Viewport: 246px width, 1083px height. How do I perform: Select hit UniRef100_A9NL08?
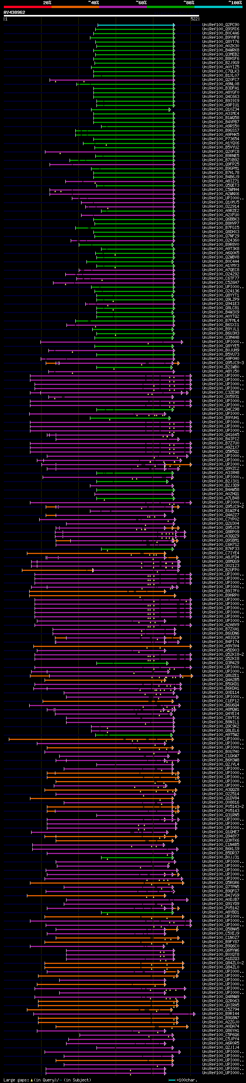pos(221,84)
